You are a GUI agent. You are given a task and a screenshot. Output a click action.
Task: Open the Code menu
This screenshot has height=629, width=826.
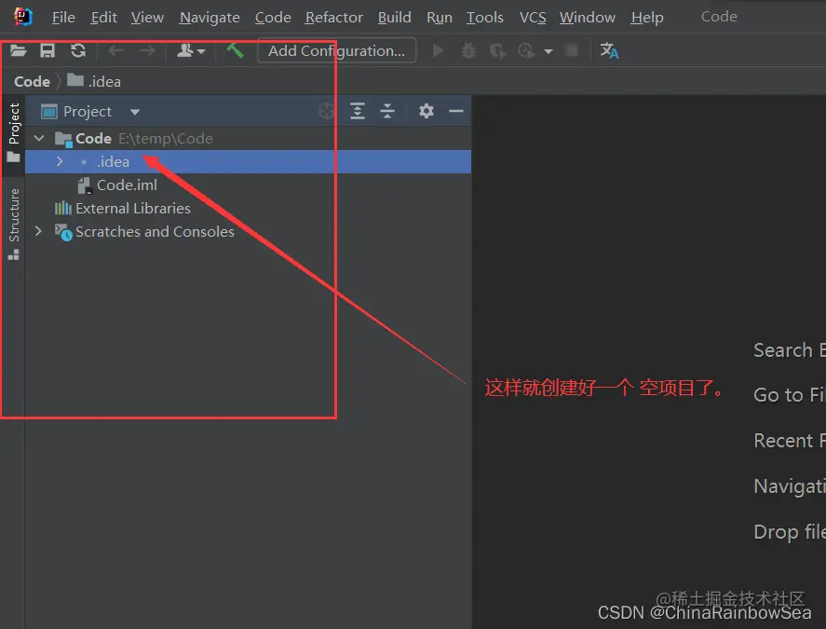[273, 18]
